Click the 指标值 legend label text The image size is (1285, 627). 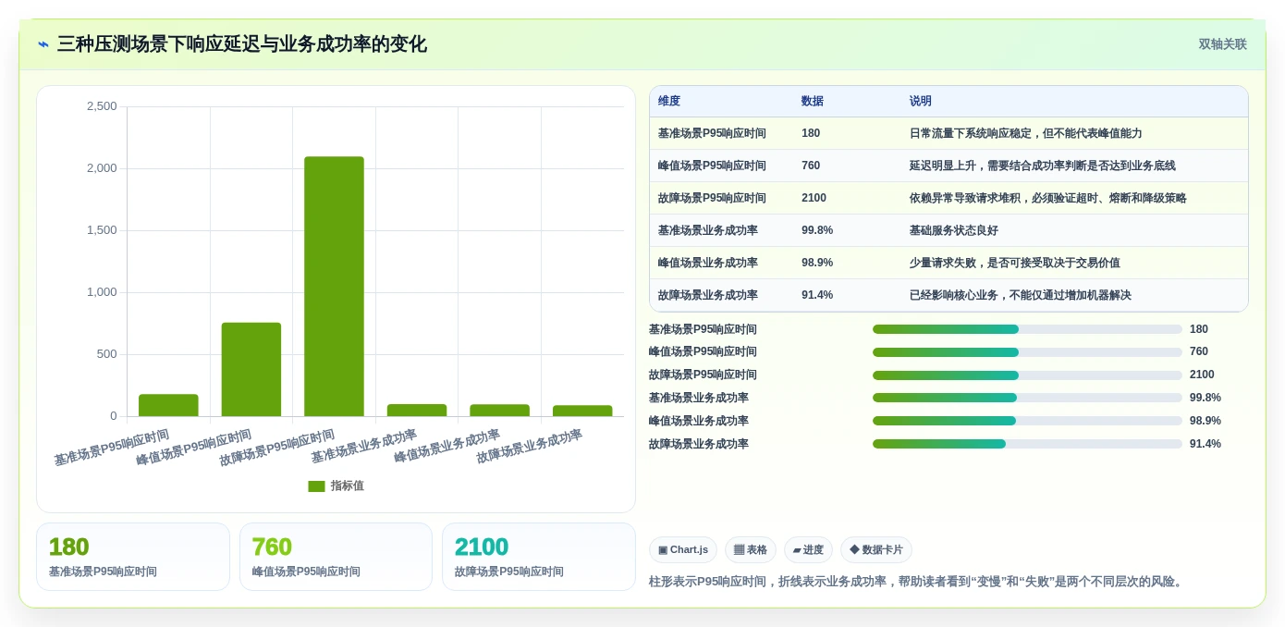click(348, 486)
